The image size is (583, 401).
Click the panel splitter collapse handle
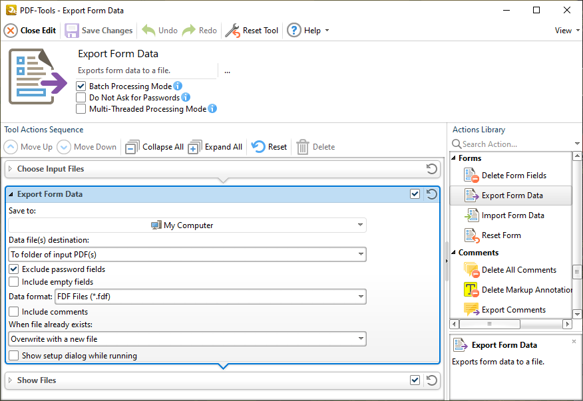(x=446, y=261)
